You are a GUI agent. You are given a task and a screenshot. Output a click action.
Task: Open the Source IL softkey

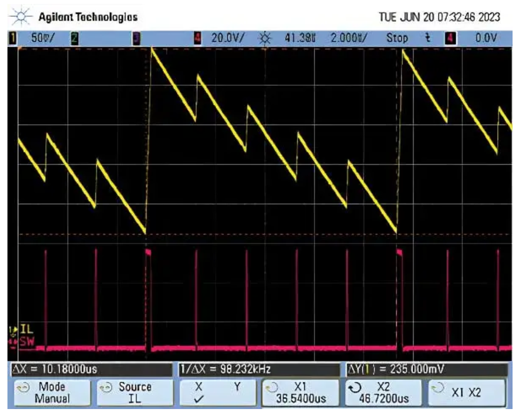pos(135,393)
